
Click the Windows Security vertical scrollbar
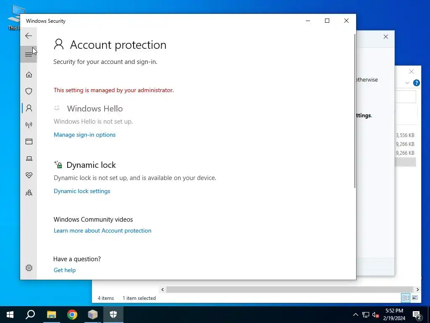[355, 111]
